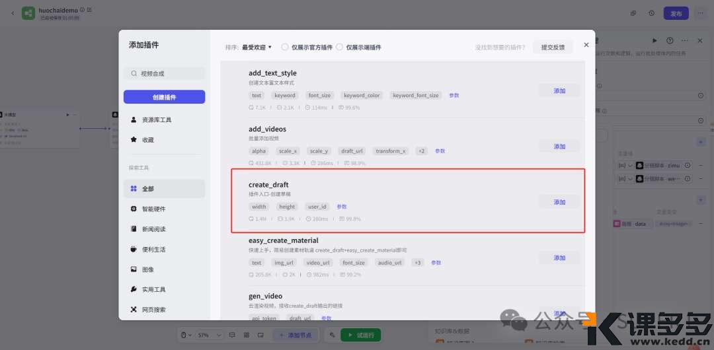
Task: Remove the zimu variable row with minus
Action: coord(700,166)
